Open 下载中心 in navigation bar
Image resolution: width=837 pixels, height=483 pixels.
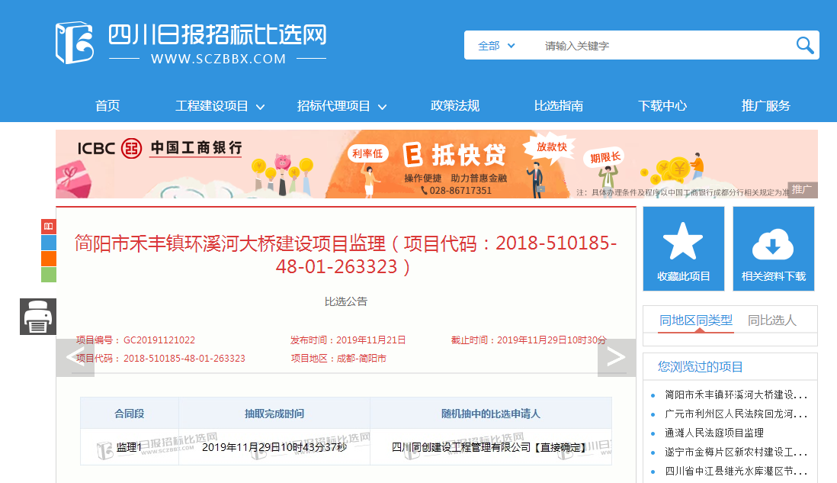(662, 106)
